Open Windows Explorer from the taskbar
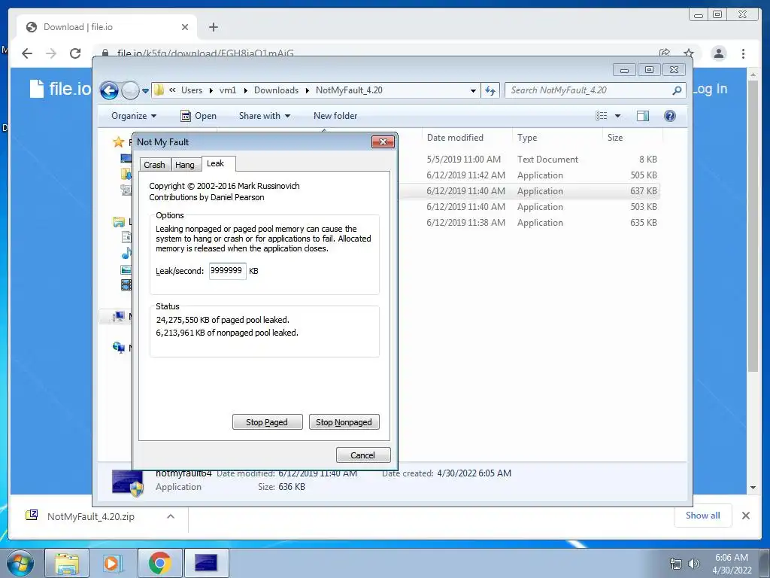Image resolution: width=770 pixels, height=578 pixels. tap(67, 563)
